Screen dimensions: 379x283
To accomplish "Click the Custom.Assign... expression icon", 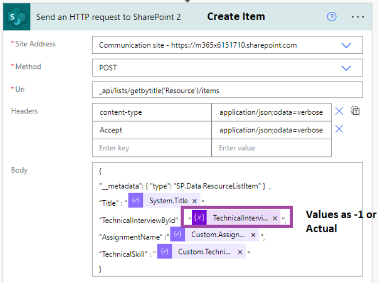I will tap(177, 234).
